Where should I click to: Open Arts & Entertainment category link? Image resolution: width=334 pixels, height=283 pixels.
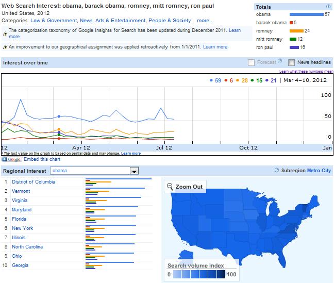pyautogui.click(x=120, y=21)
